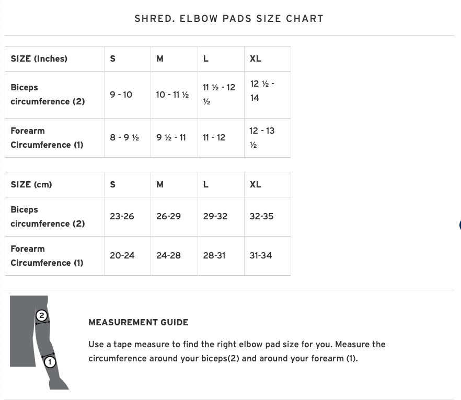Screen dimensions: 461x400
Task: Select Forearm Circumference label in cm table
Action: pyautogui.click(x=47, y=256)
